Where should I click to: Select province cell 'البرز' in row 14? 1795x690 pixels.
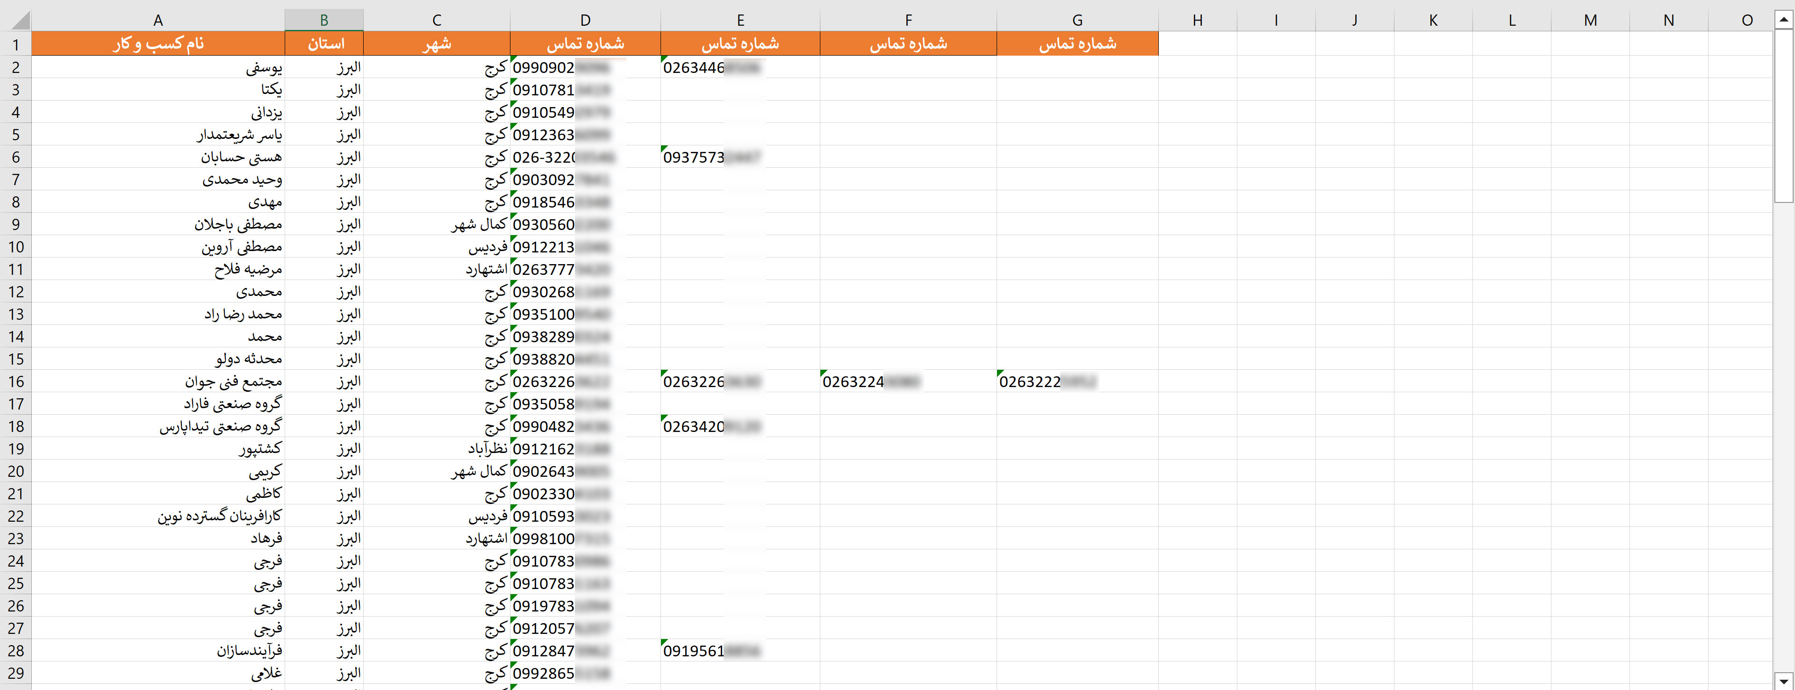pos(324,337)
